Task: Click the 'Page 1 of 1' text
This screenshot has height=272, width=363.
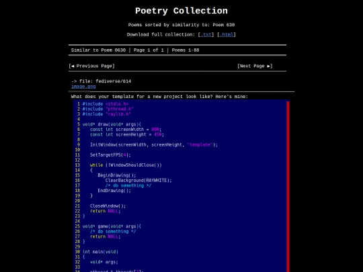Action: [x=149, y=50]
